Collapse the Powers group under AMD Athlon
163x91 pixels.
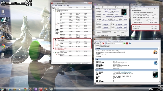56,45
